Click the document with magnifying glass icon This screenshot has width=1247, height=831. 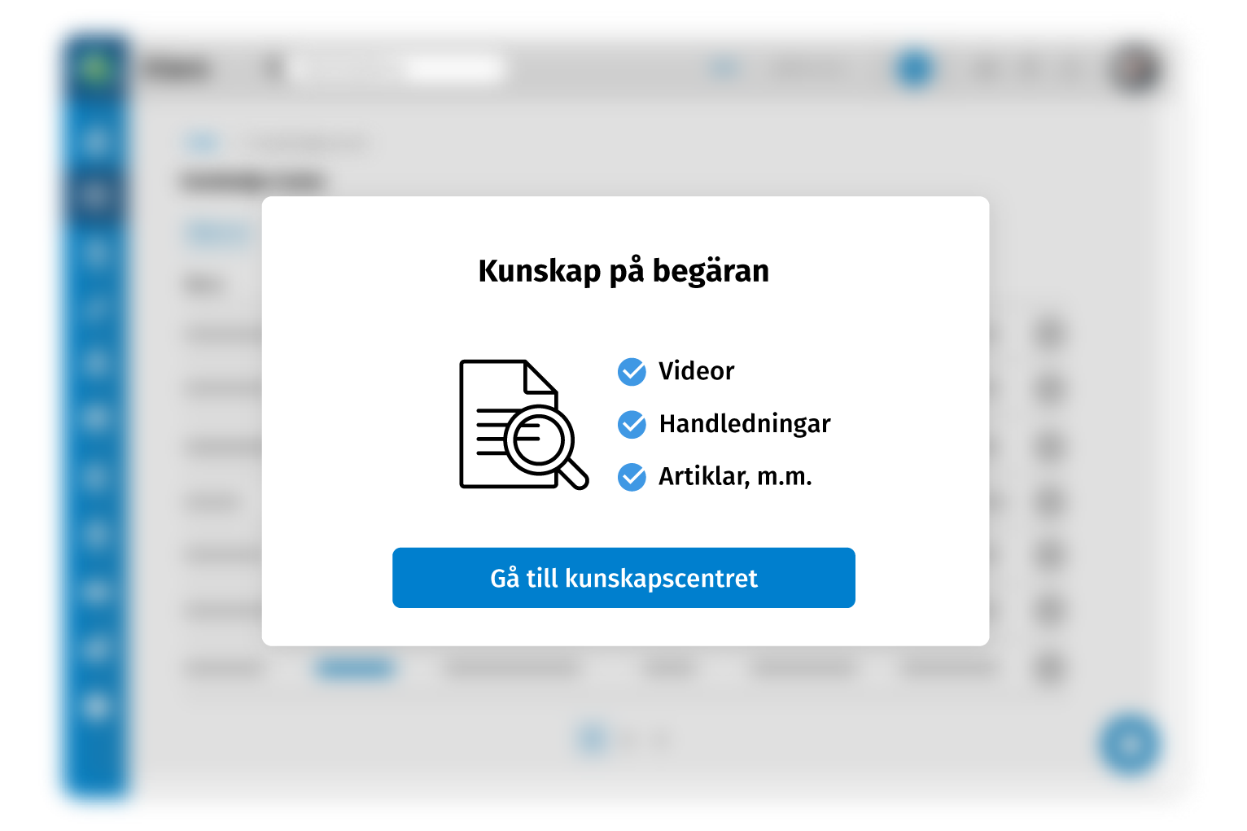click(x=523, y=425)
